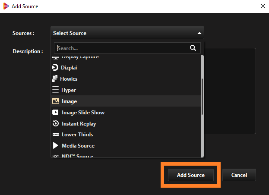This screenshot has height=195, width=269.
Task: Click the Hyper three-line icon
Action: point(55,90)
